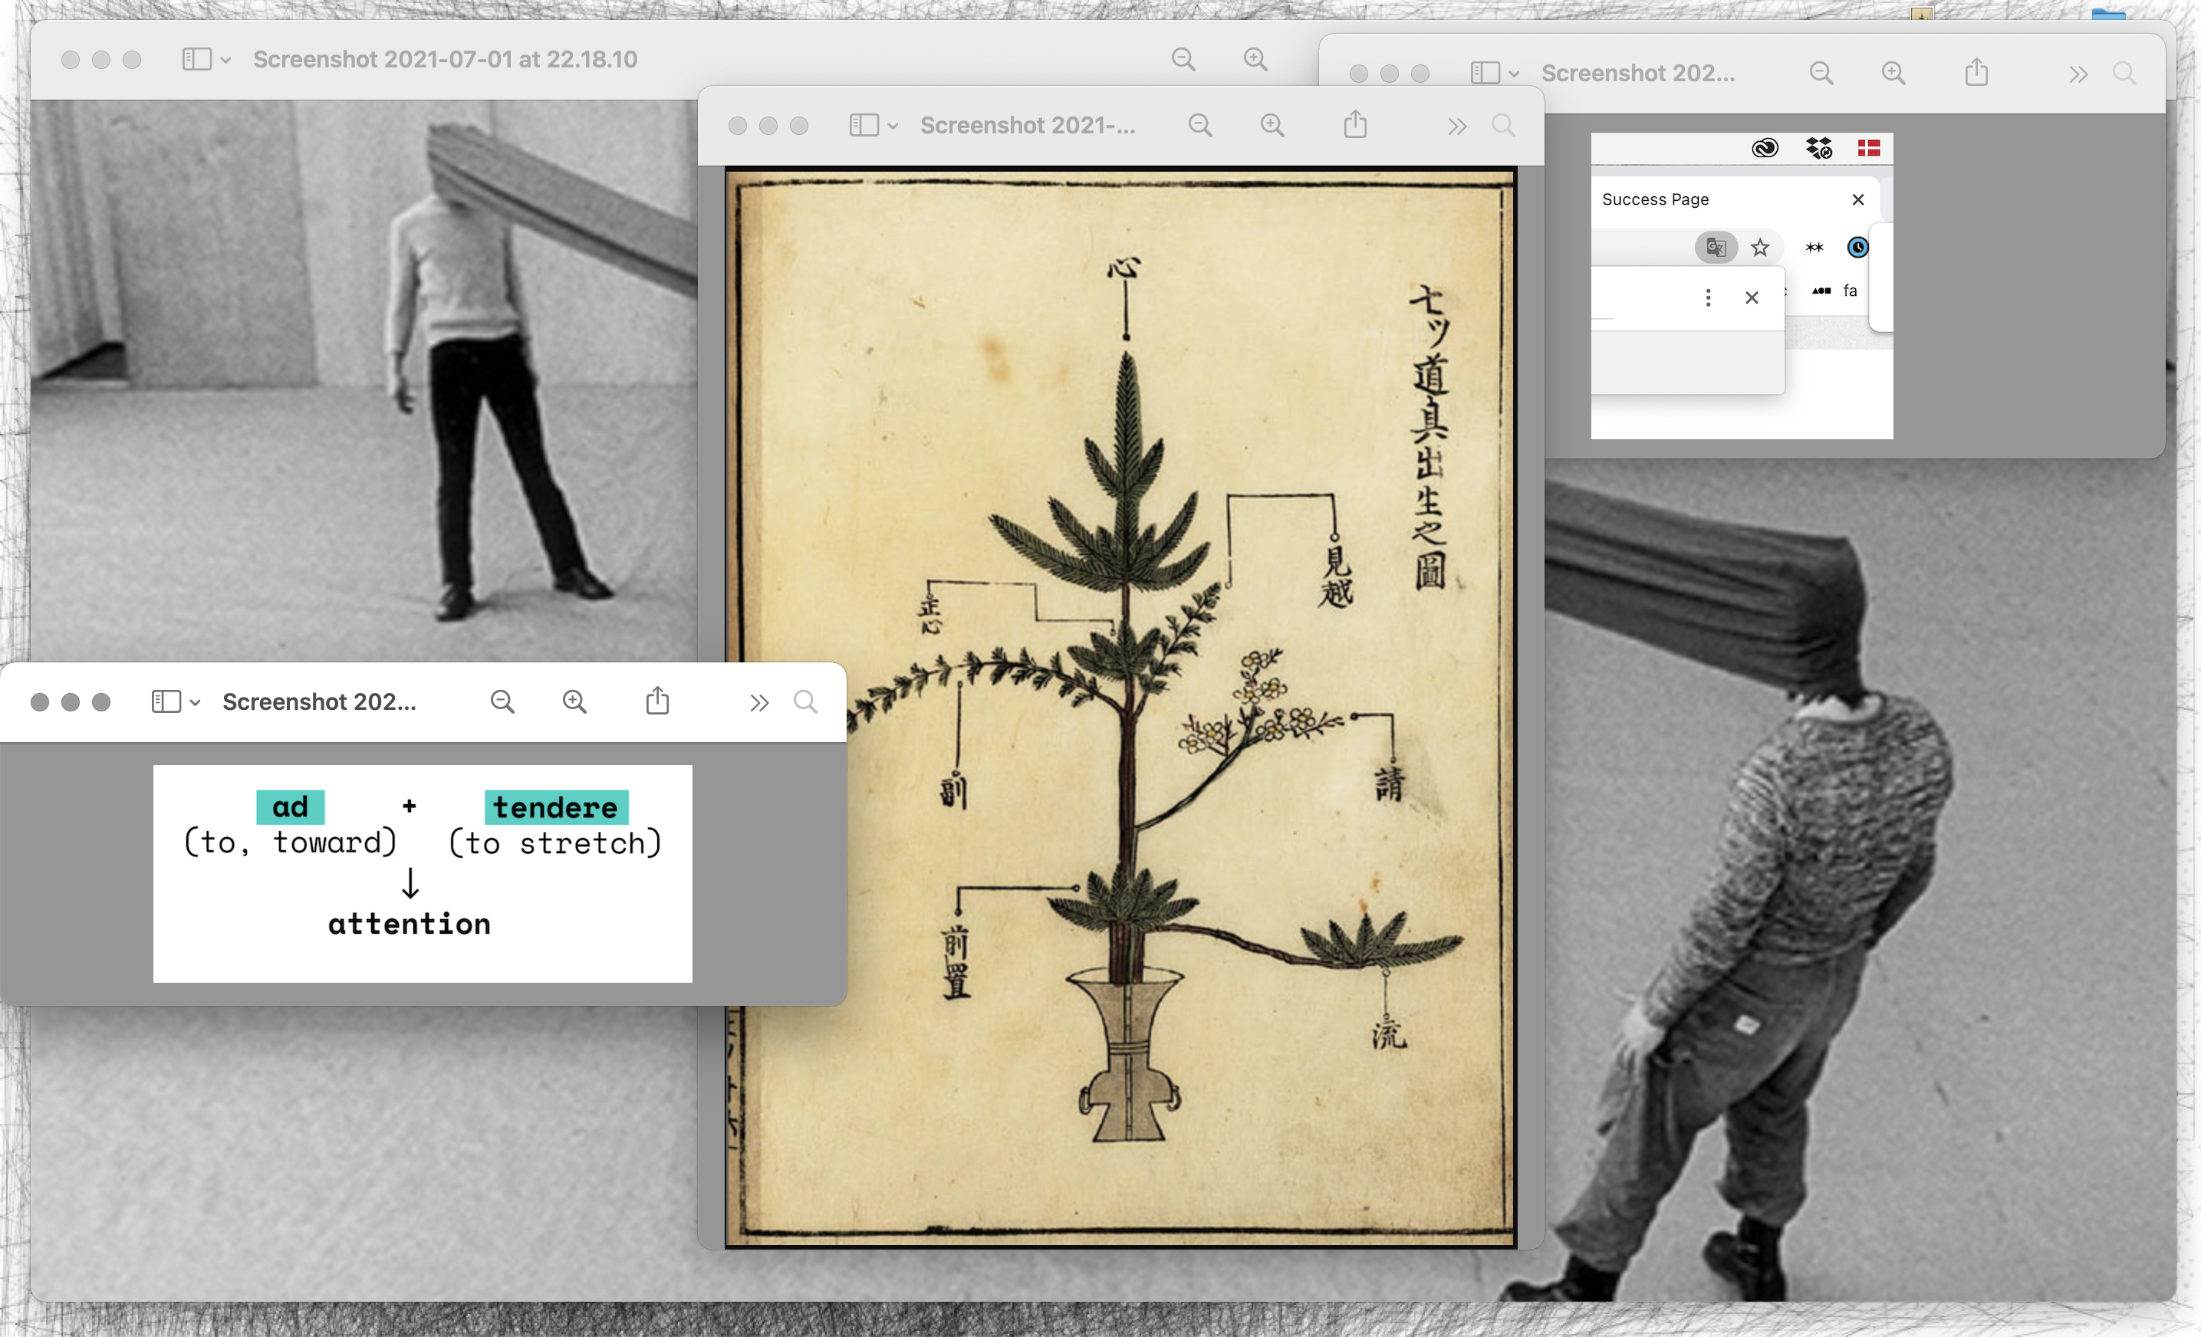Image resolution: width=2201 pixels, height=1337 pixels.
Task: Share the plant illustration screenshot
Action: [1355, 124]
